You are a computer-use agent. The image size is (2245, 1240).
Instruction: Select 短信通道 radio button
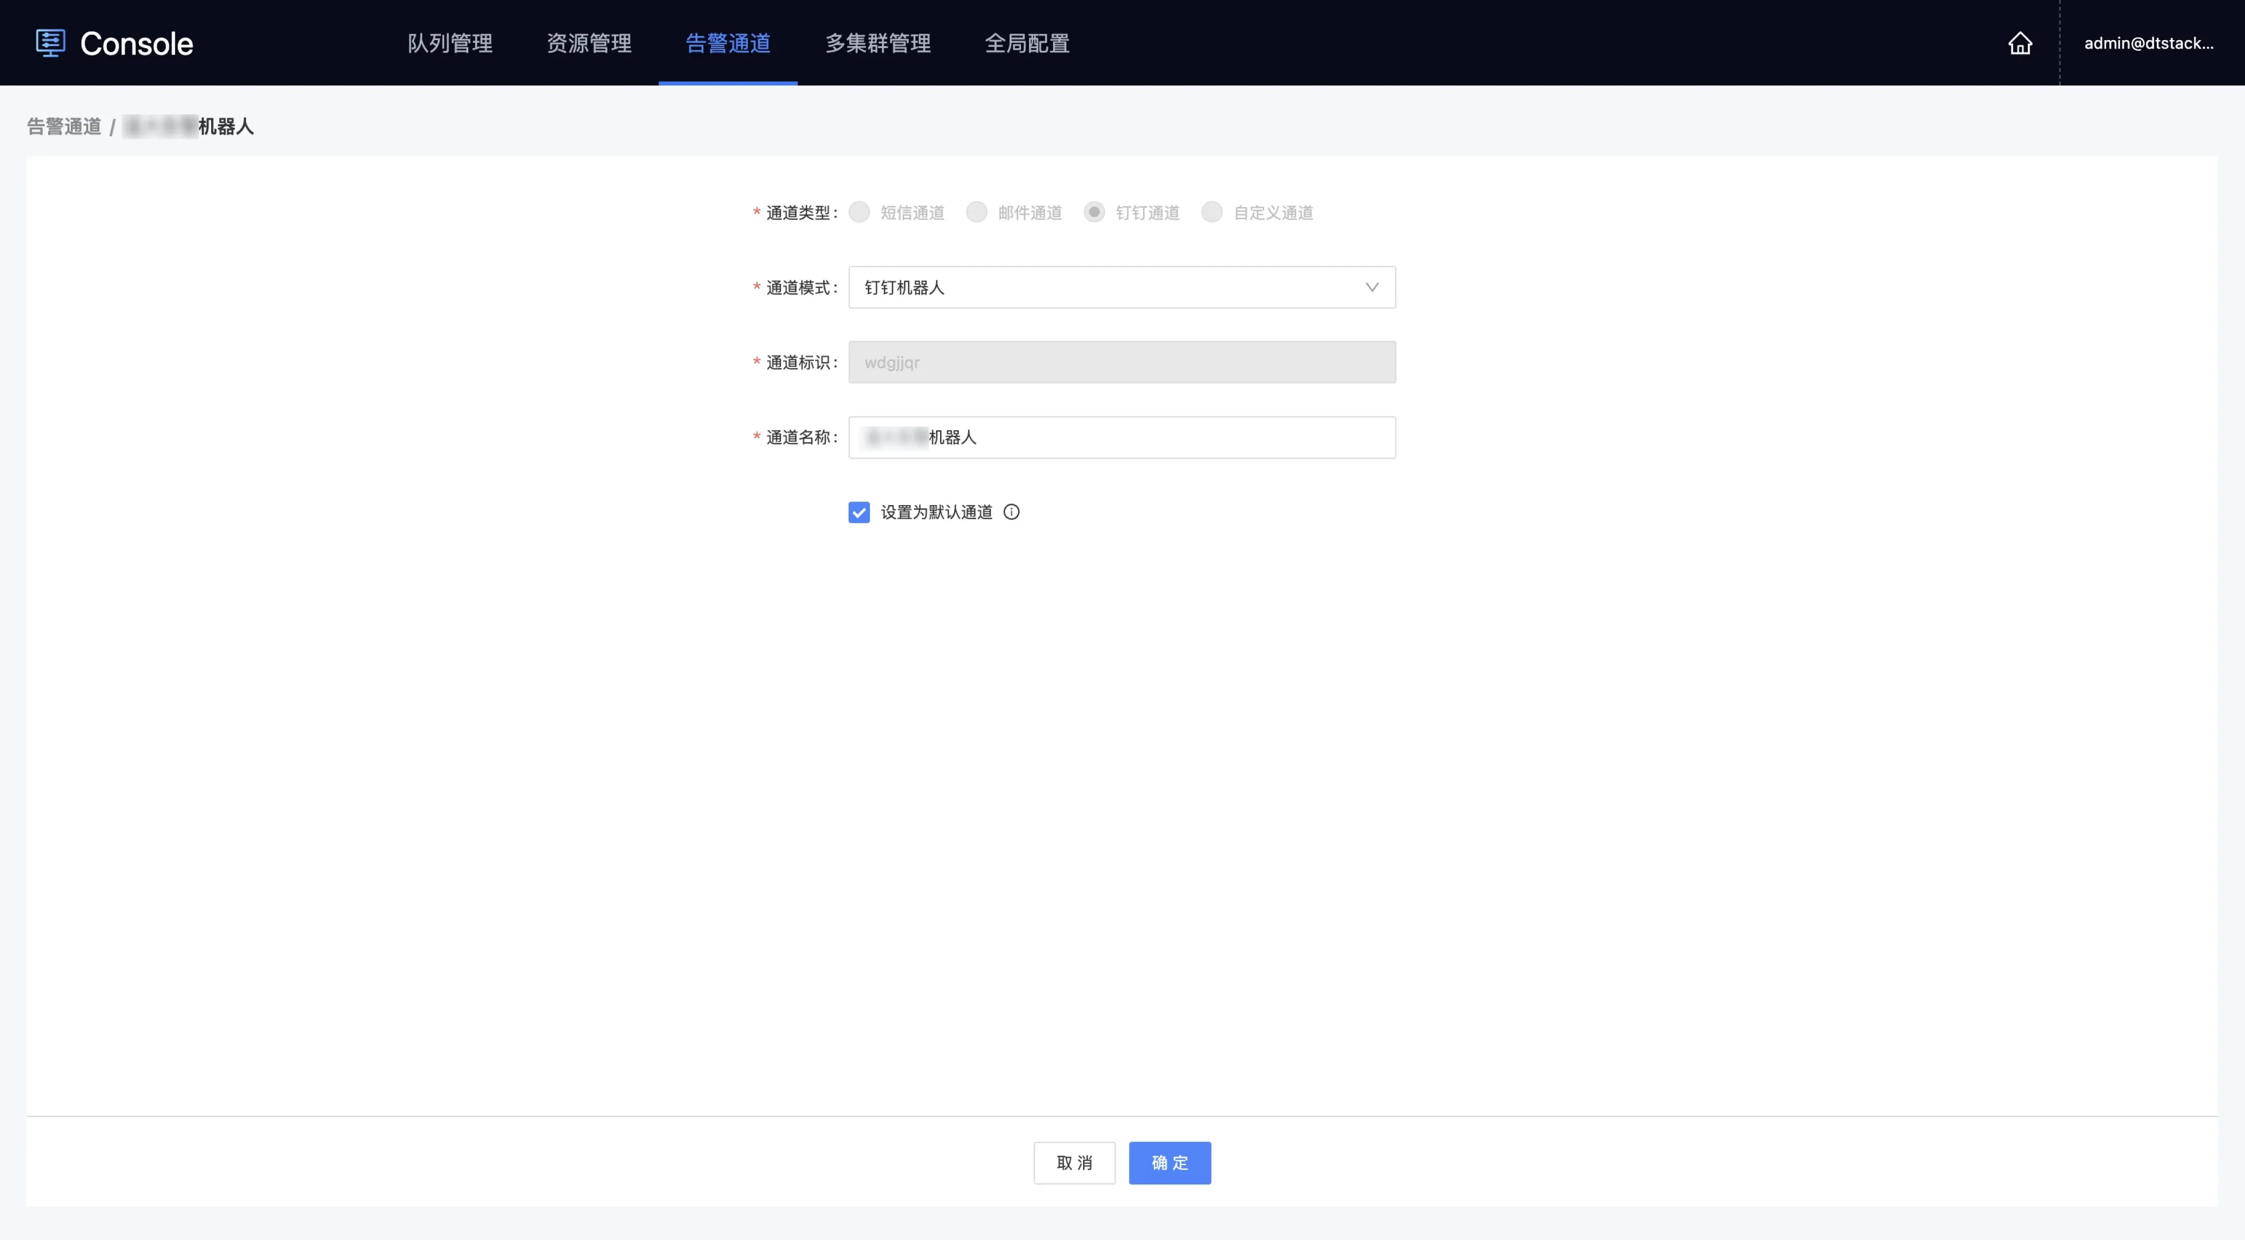[x=858, y=213]
